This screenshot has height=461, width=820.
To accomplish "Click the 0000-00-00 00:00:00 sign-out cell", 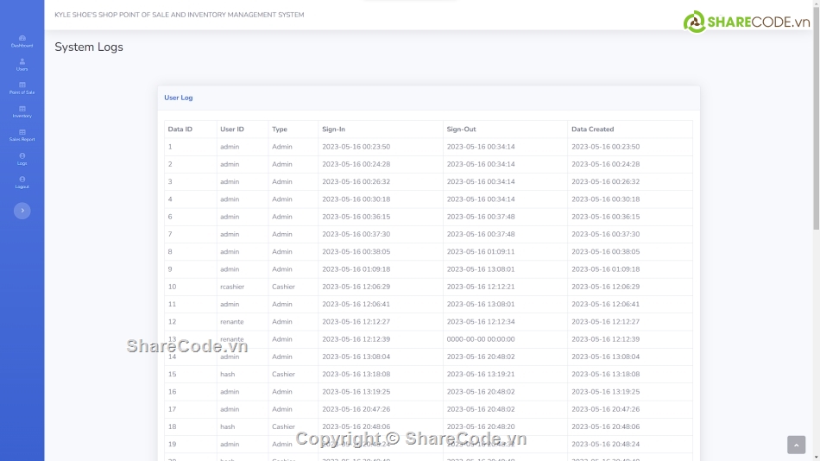I will pos(481,339).
